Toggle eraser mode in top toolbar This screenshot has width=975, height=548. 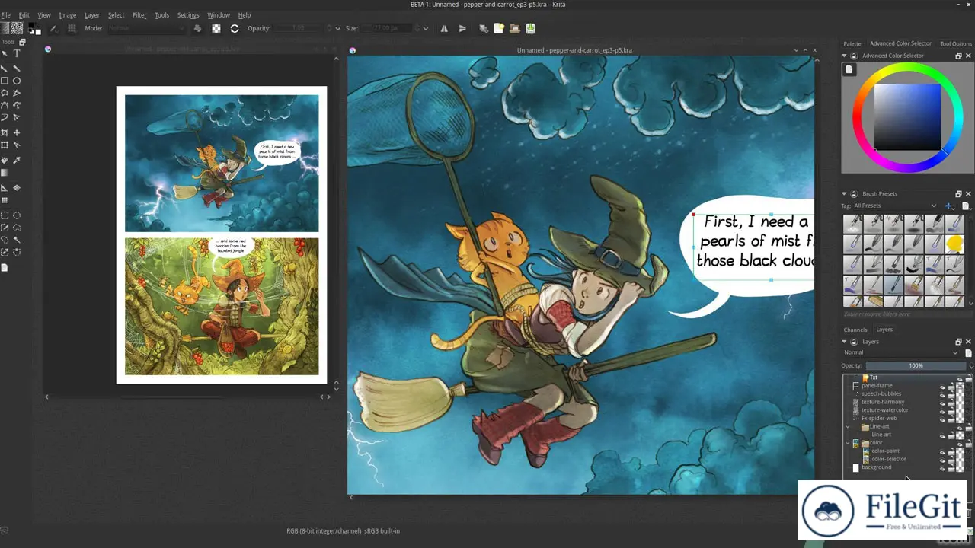tap(197, 28)
